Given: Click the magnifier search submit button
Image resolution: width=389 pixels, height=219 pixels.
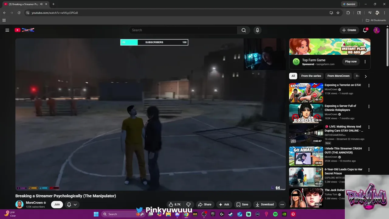Looking at the screenshot, I should click(244, 30).
